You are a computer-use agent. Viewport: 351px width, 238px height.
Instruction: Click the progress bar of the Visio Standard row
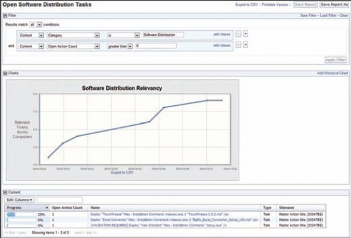click(x=22, y=225)
